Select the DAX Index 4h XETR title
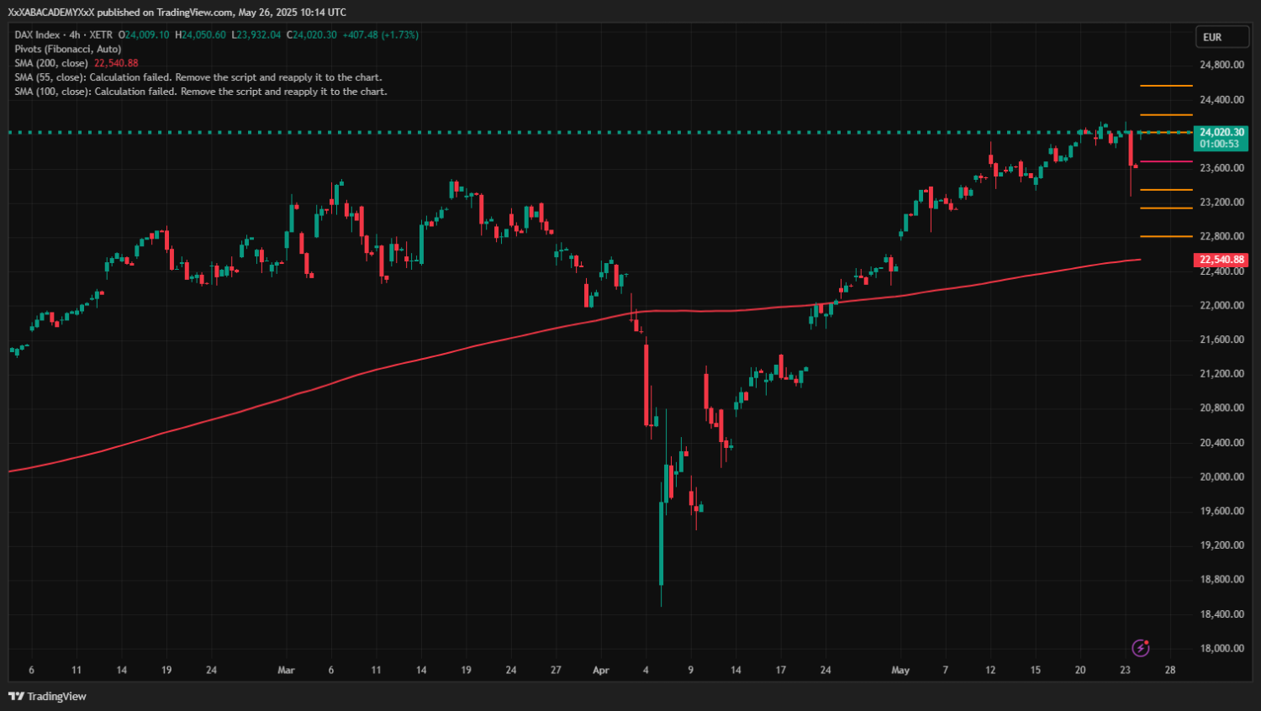The height and width of the screenshot is (711, 1261). (x=63, y=34)
